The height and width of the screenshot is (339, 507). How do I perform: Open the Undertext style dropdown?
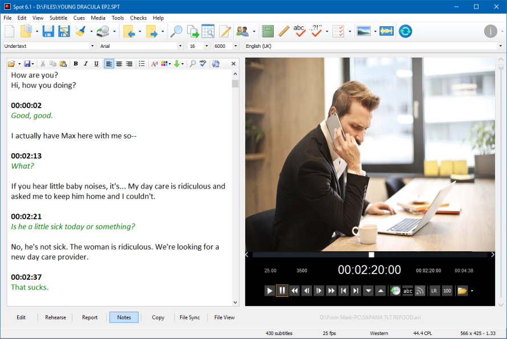93,46
